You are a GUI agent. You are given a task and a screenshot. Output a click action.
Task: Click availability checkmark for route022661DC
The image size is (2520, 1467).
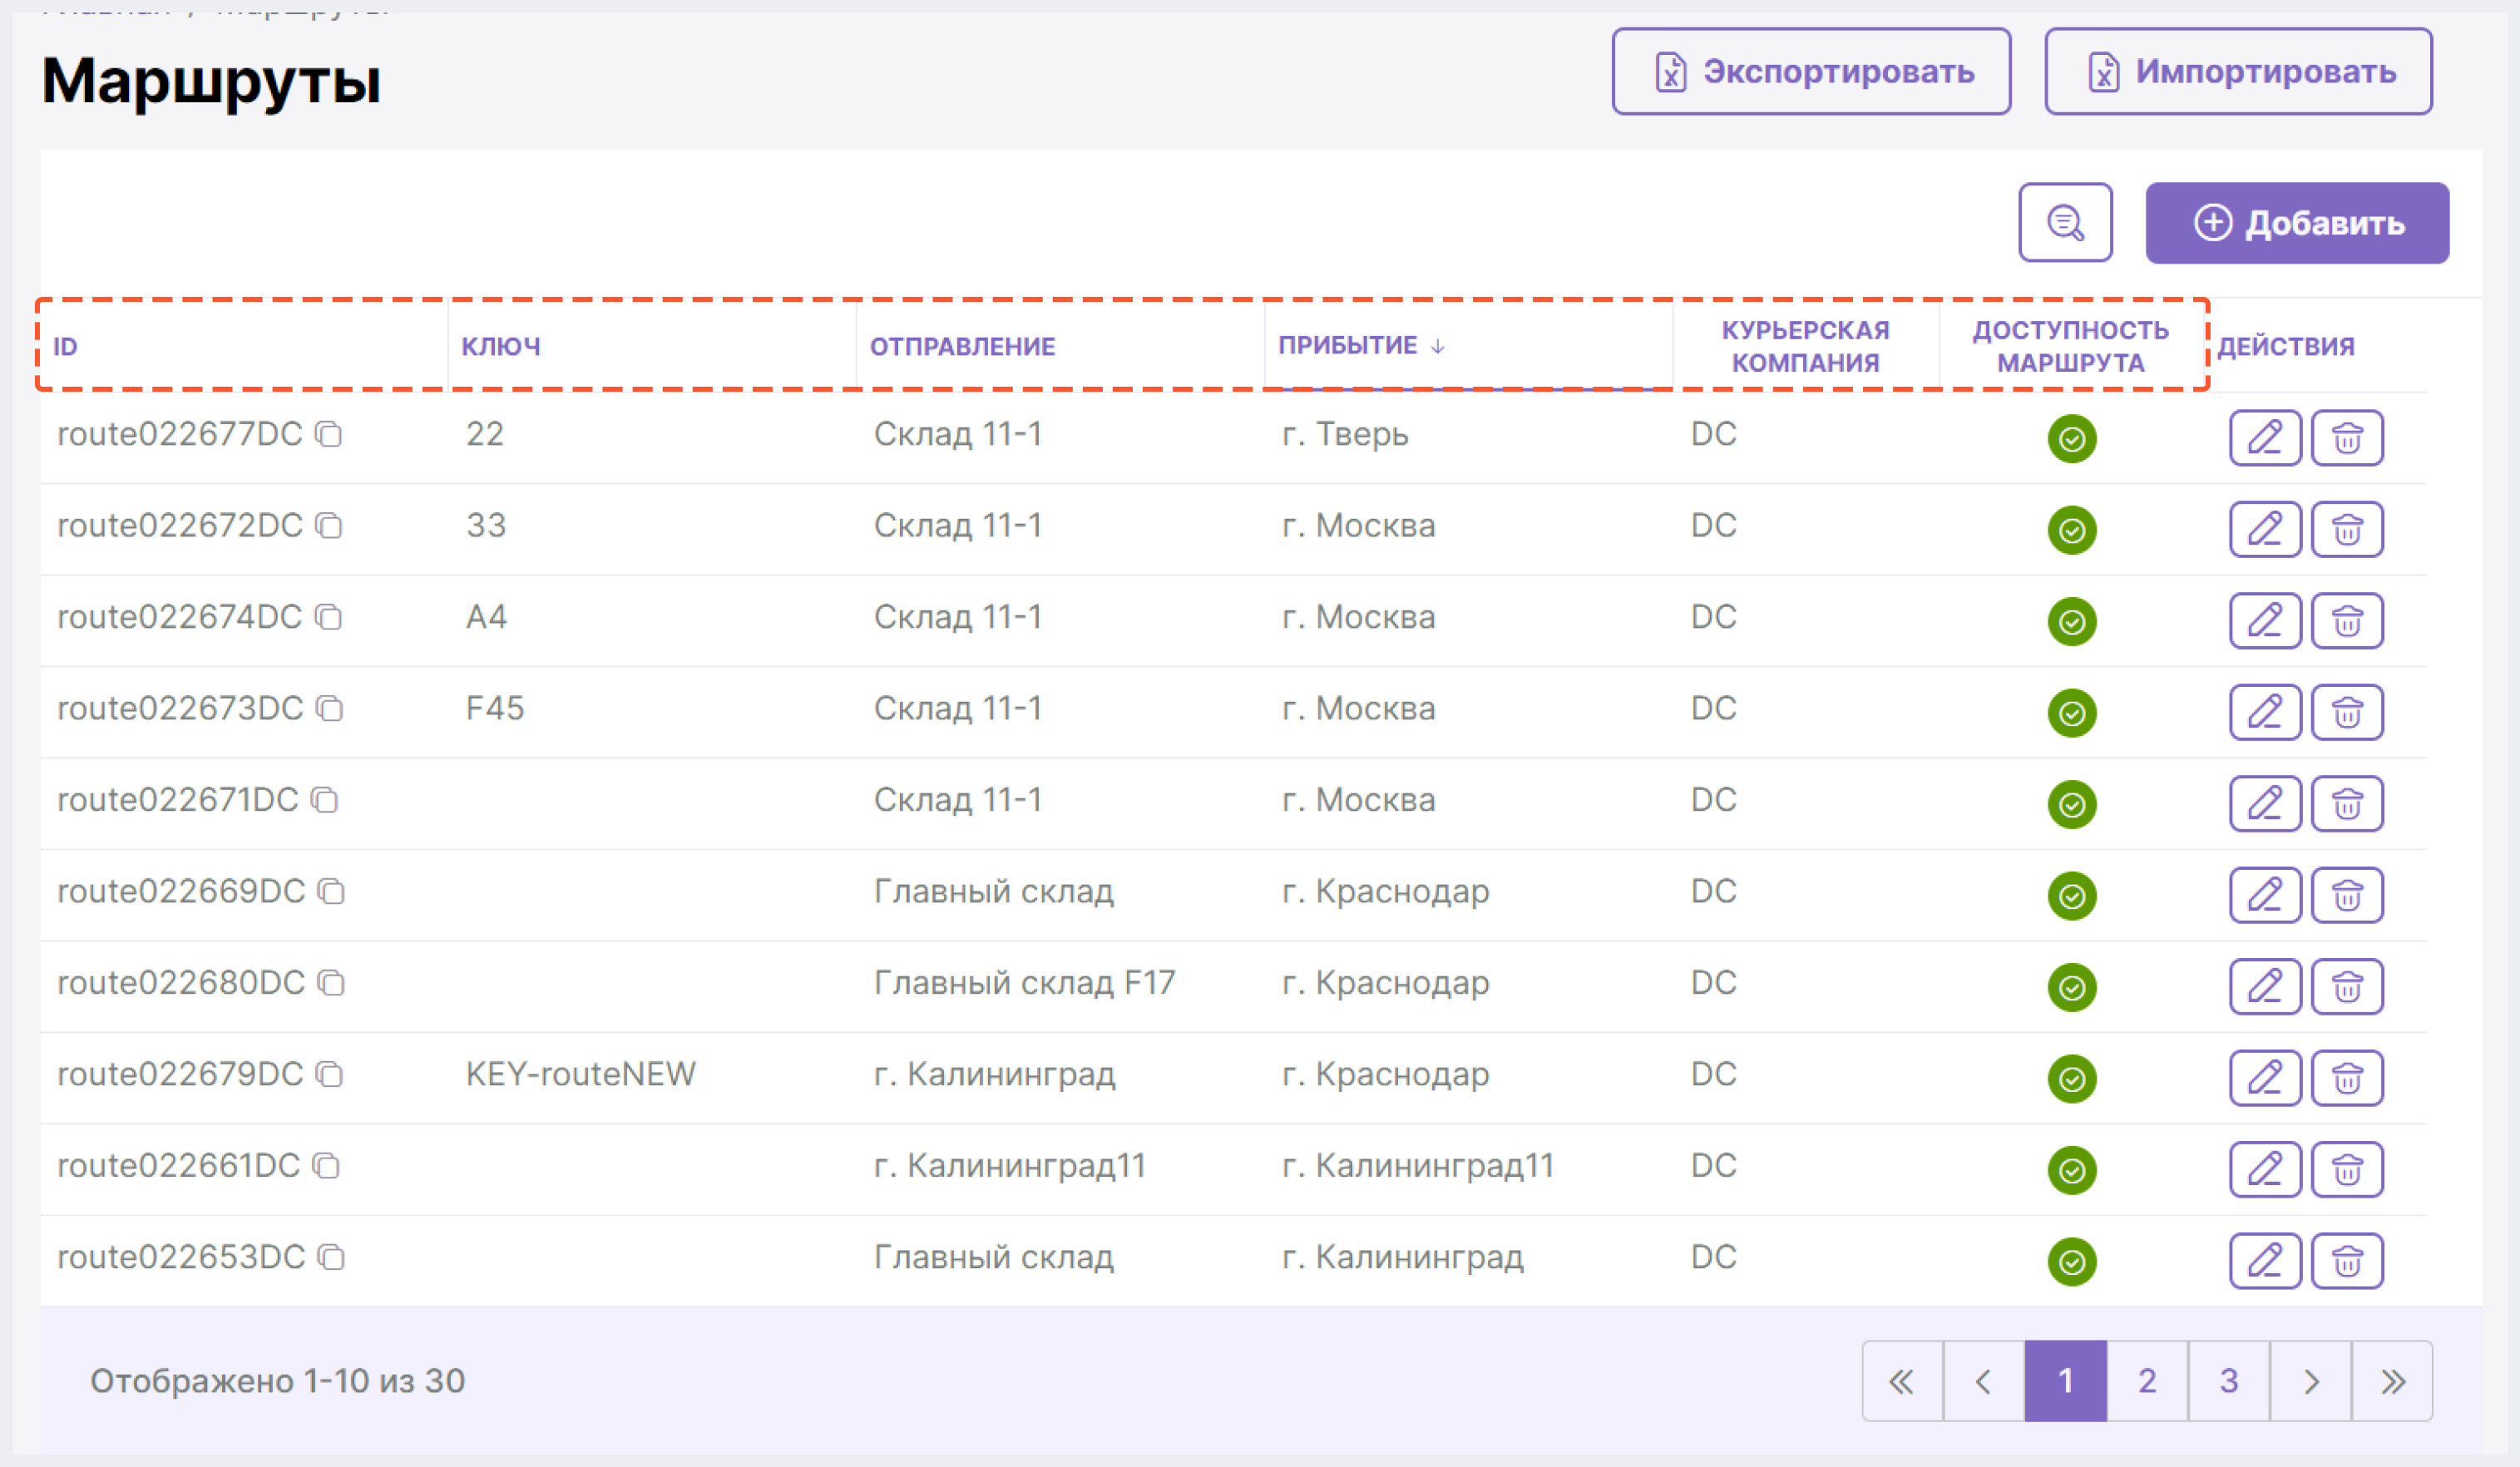click(2072, 1170)
